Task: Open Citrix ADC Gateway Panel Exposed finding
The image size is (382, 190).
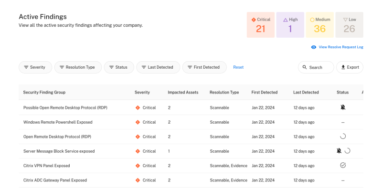Action: (x=55, y=180)
